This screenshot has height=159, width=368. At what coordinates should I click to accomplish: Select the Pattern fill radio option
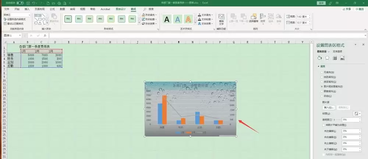(322, 91)
